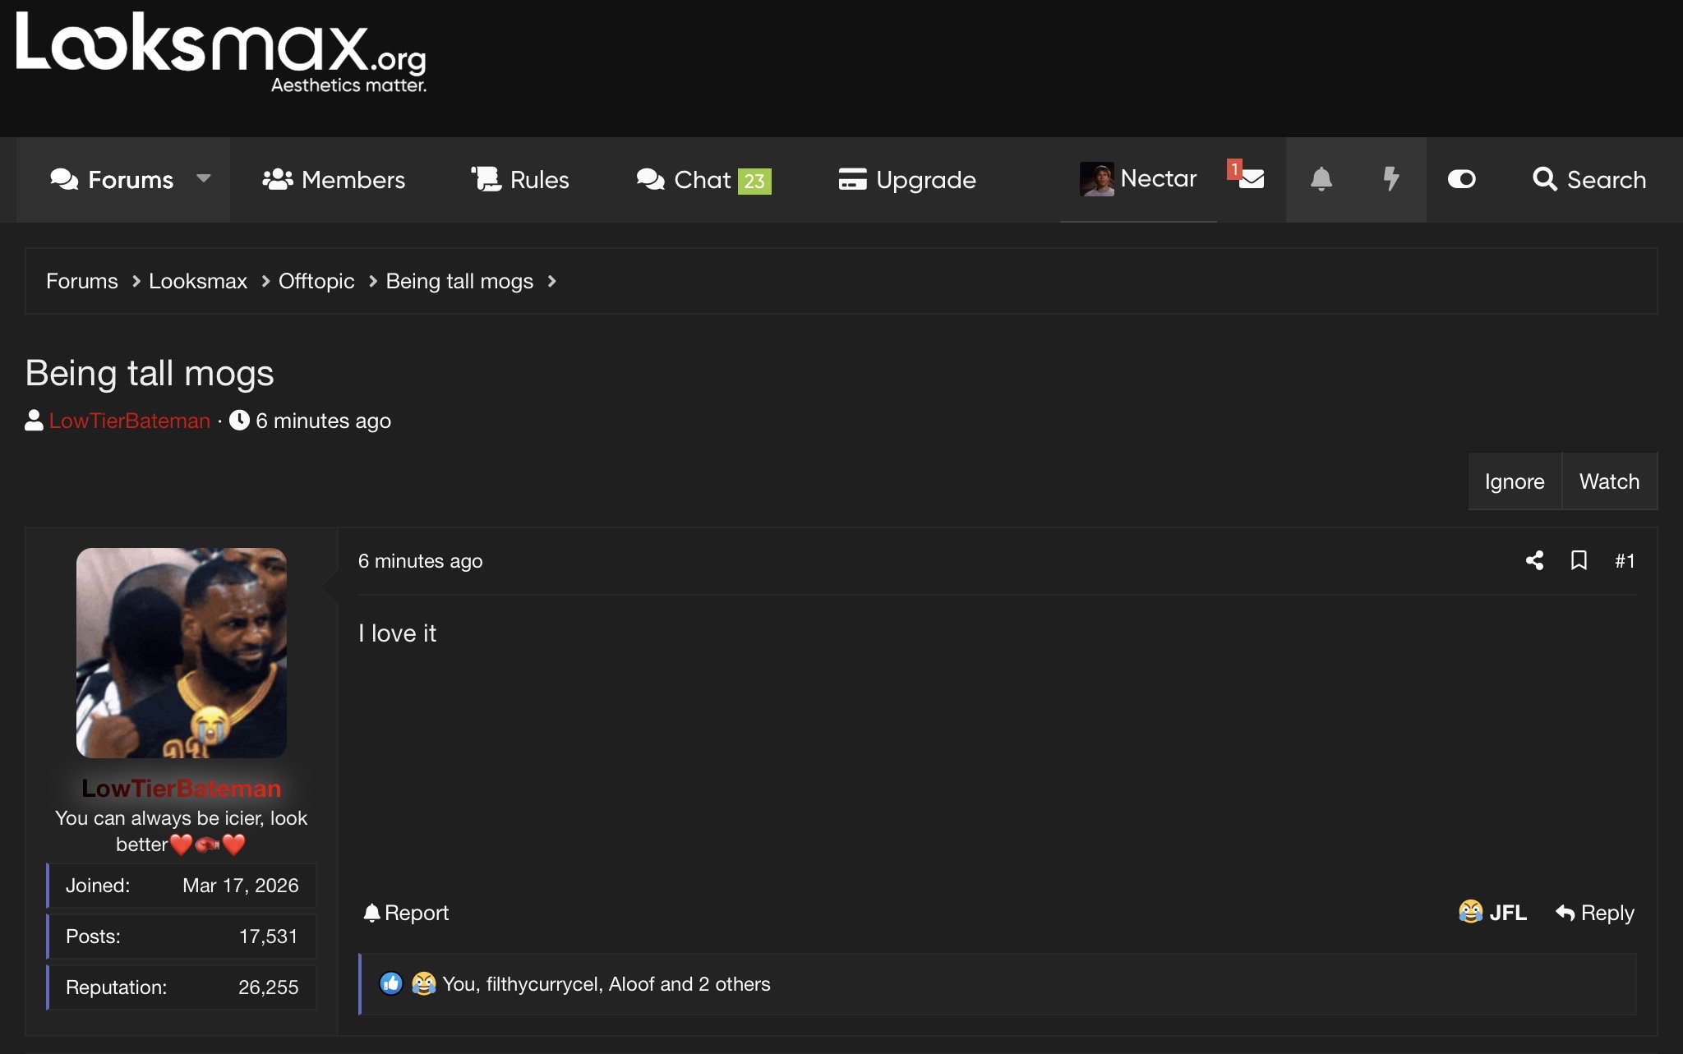Open the inbox envelope icon
The image size is (1683, 1054).
1252,179
